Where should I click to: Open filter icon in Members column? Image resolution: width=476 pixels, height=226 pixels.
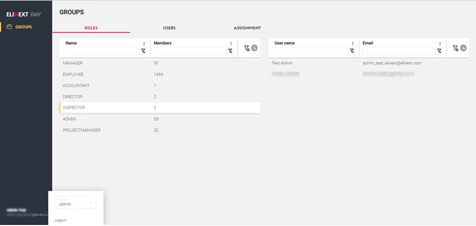point(231,51)
